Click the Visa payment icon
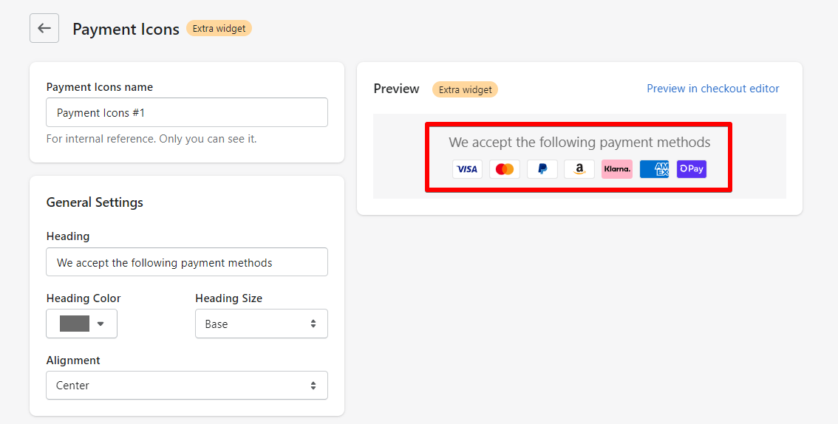 click(x=467, y=168)
